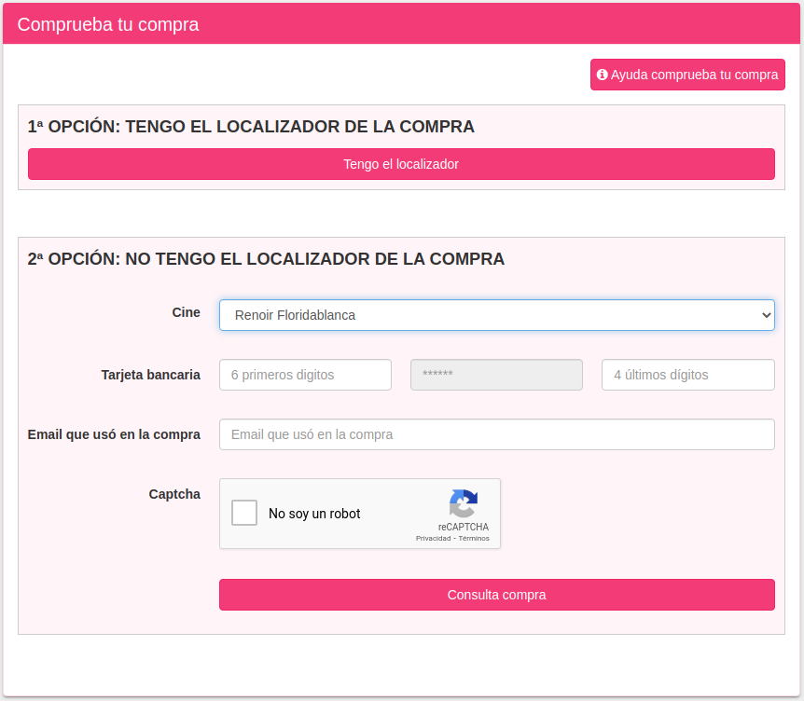
Task: Submit with the "Consulta compra" button
Action: click(x=496, y=595)
